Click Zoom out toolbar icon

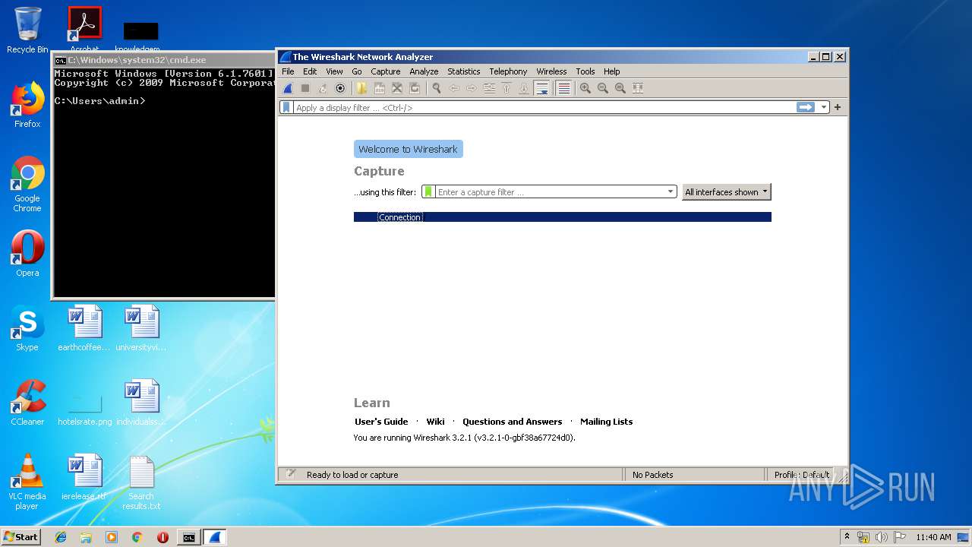[603, 88]
